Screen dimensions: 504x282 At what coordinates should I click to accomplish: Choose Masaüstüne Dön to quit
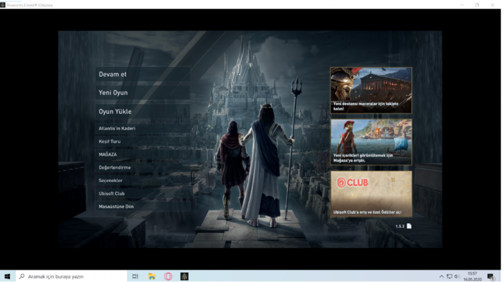[x=142, y=206]
